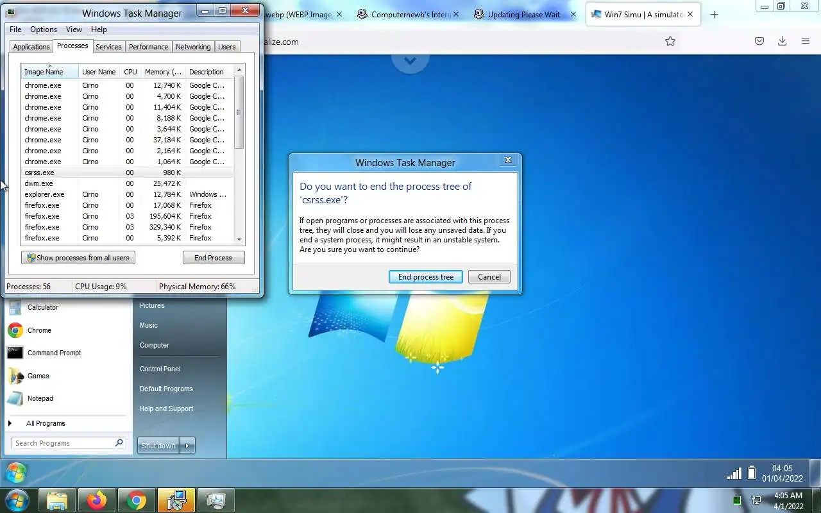Switch to the Services tab
Screen dimensions: 821x513
click(x=108, y=47)
